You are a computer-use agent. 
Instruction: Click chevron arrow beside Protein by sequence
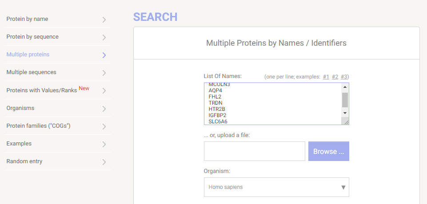(x=104, y=37)
